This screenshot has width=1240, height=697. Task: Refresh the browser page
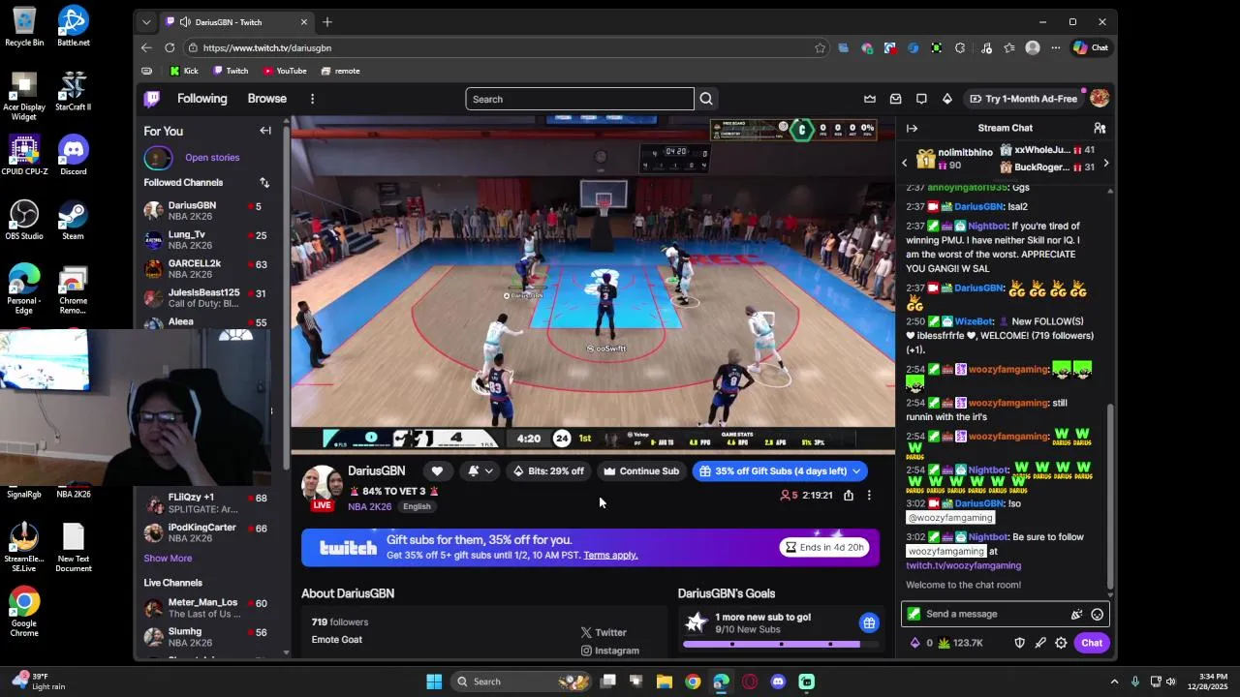point(170,47)
